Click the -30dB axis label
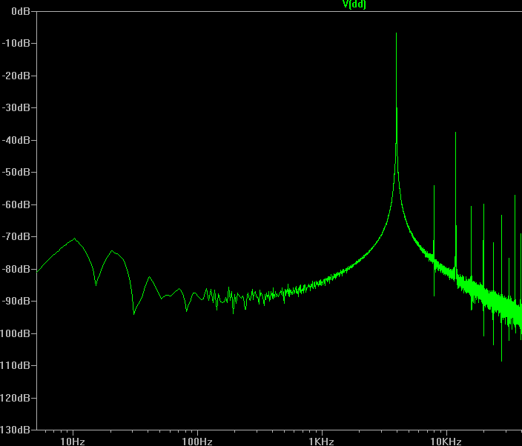The height and width of the screenshot is (446, 522). (x=16, y=107)
